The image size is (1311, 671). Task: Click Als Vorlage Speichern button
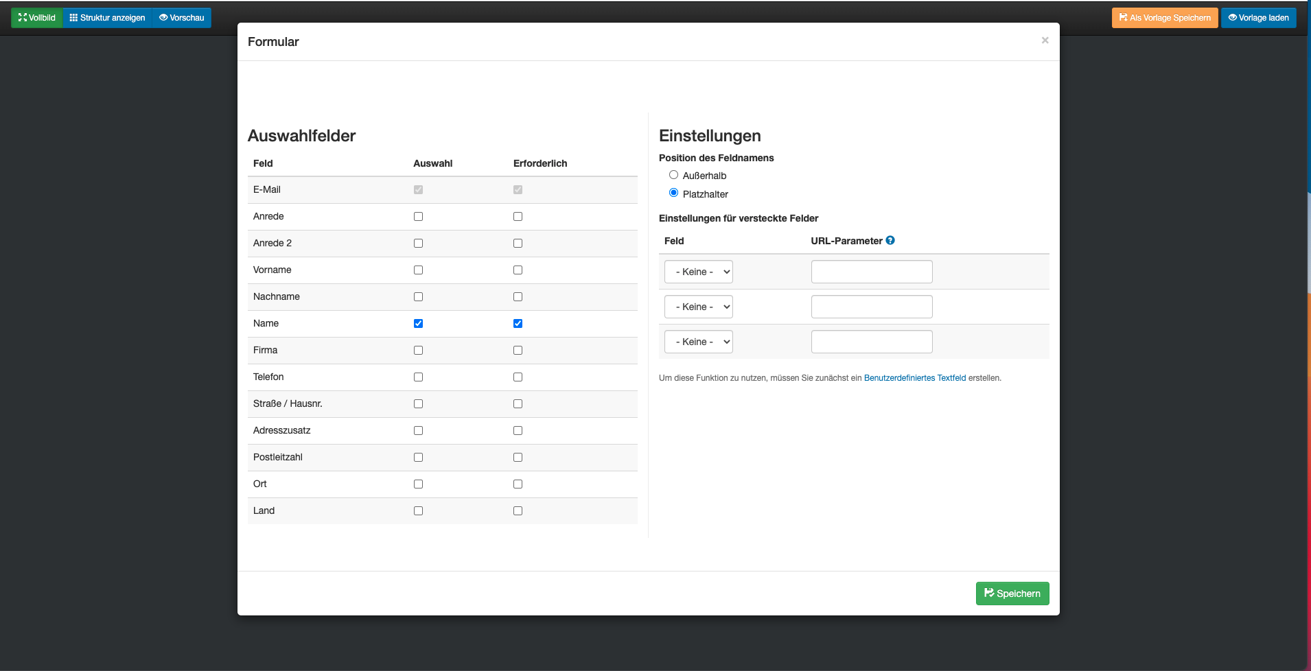coord(1165,18)
